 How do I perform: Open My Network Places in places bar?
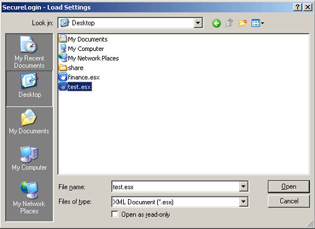pyautogui.click(x=29, y=197)
